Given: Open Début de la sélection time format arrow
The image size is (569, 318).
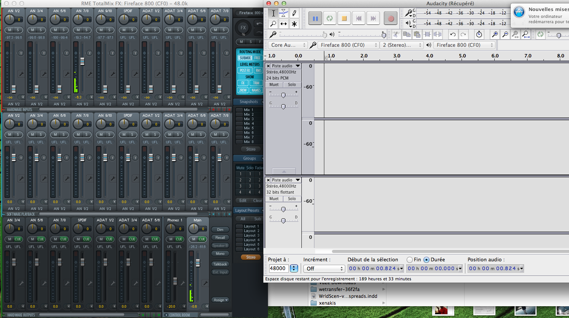Looking at the screenshot, I should tap(401, 269).
